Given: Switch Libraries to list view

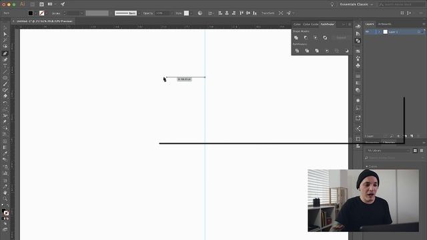Looking at the screenshot, I should click(x=422, y=151).
